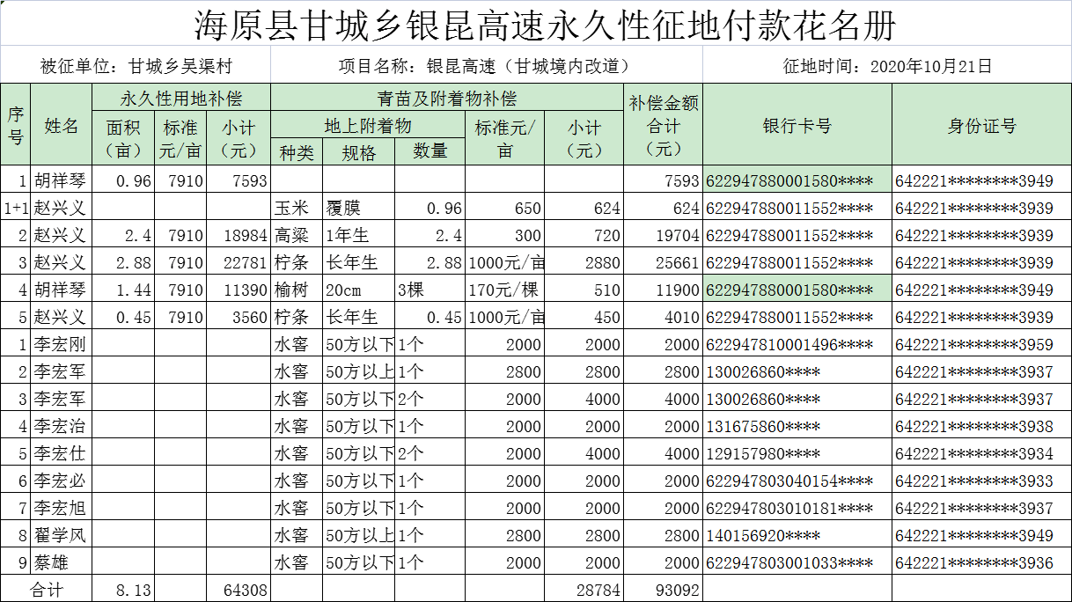Select the 补偿金额合计 header cell

(x=663, y=125)
